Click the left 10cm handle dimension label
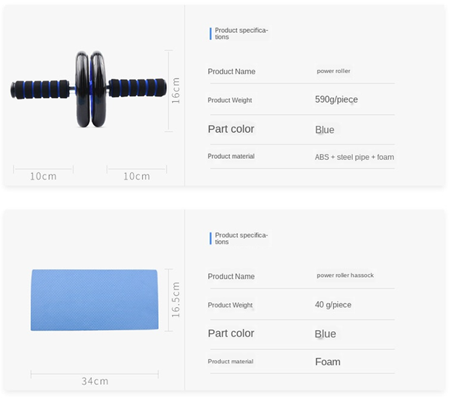Viewport: 449px width, 399px height. [x=43, y=176]
